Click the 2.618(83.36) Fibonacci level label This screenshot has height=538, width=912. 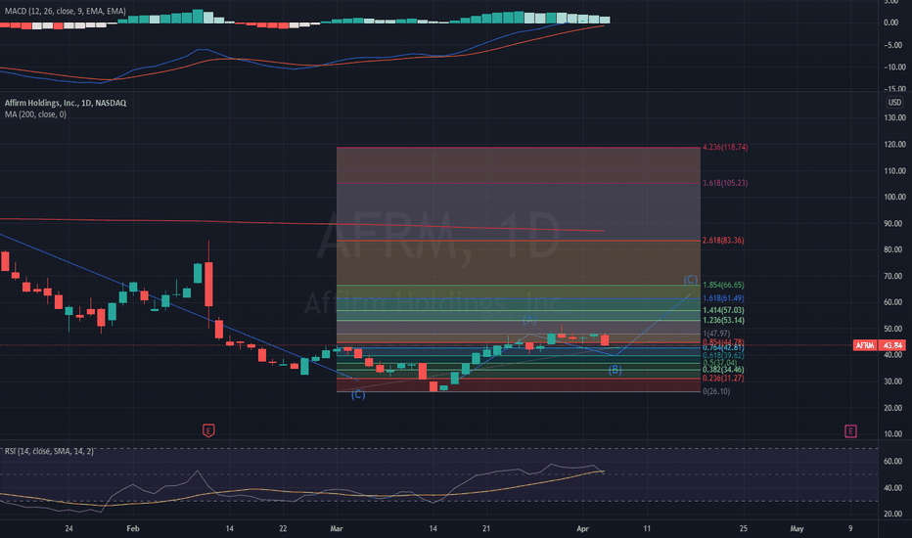pos(723,241)
